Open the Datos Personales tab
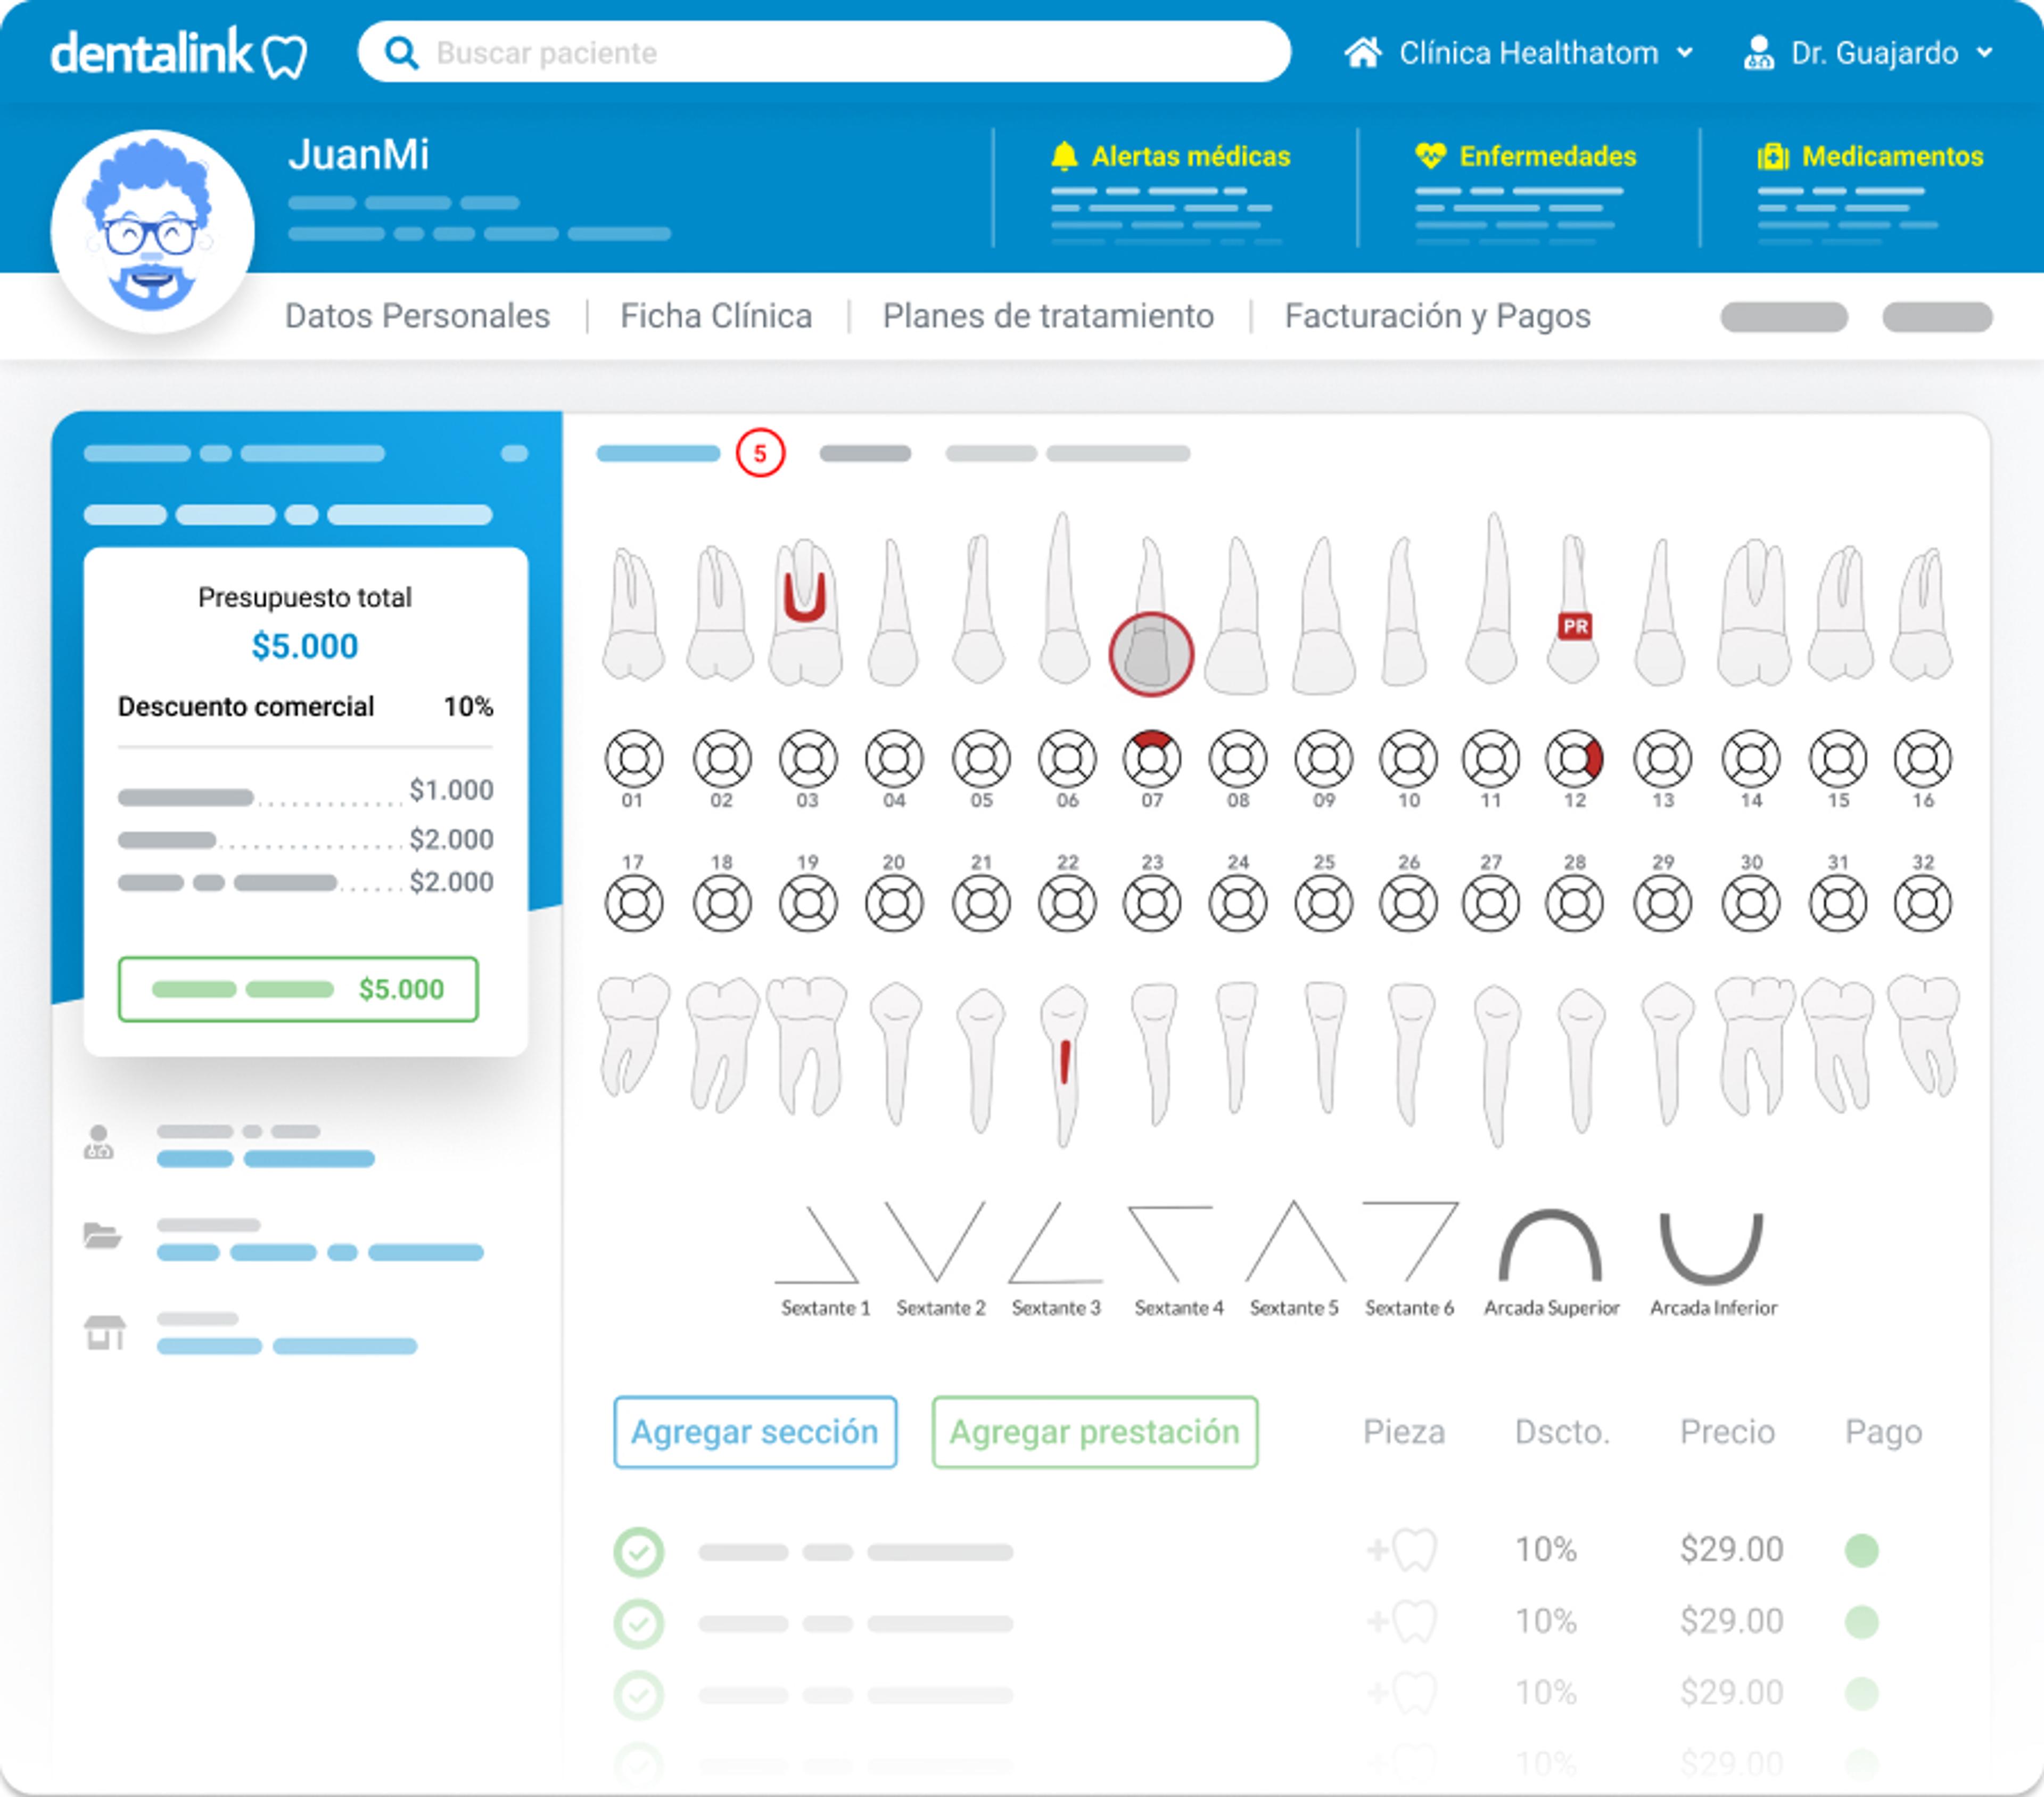The image size is (2044, 1797). [x=417, y=316]
